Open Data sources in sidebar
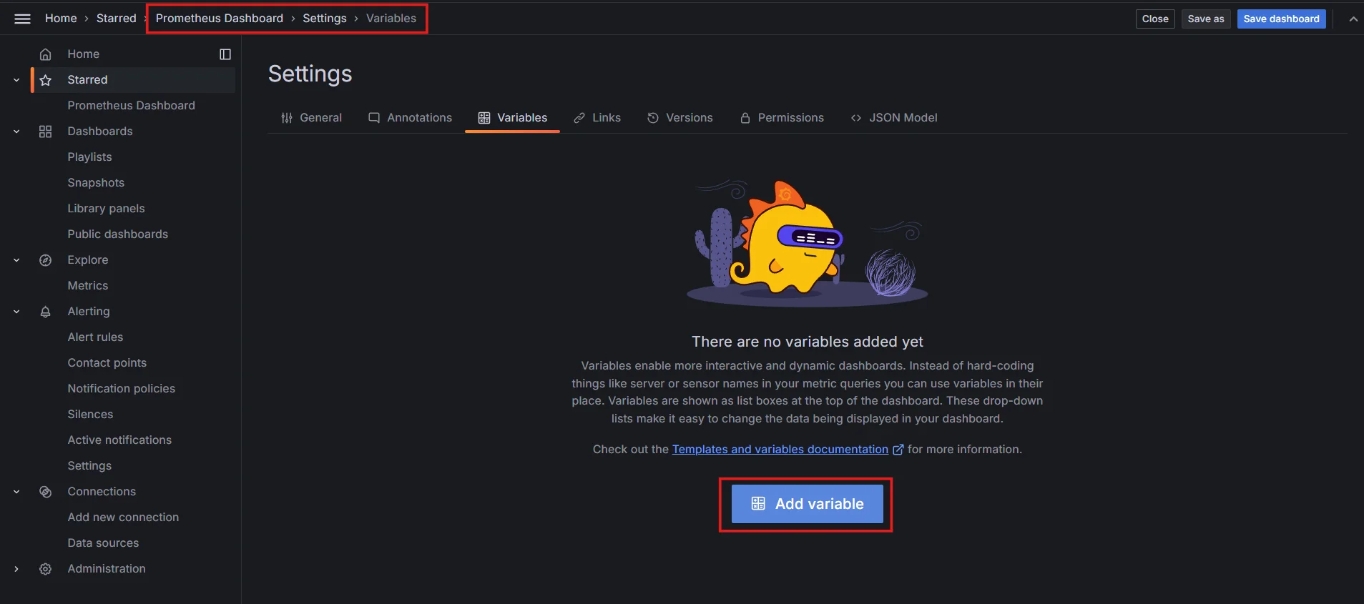Viewport: 1364px width, 604px height. pyautogui.click(x=103, y=543)
